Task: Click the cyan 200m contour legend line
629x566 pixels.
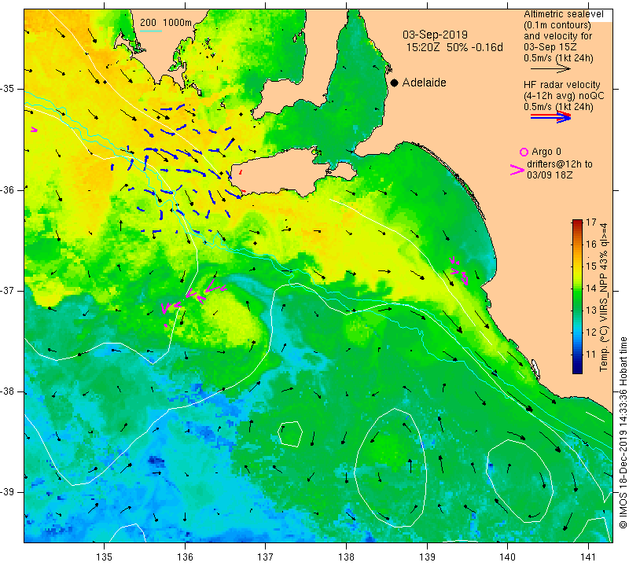Action: 151,31
